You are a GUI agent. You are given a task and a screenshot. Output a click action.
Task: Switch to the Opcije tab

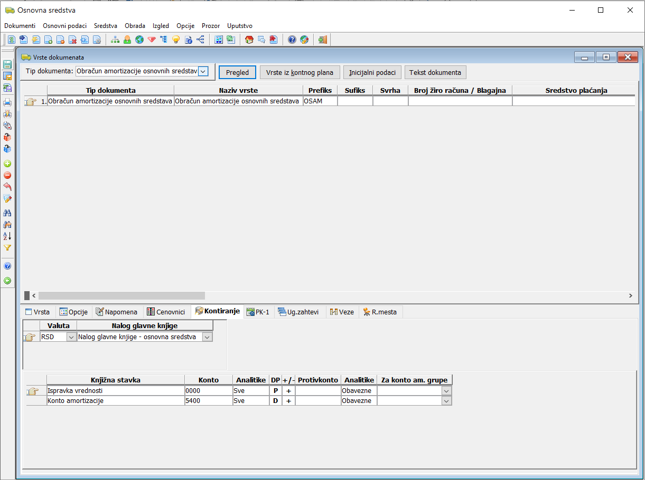click(x=73, y=312)
